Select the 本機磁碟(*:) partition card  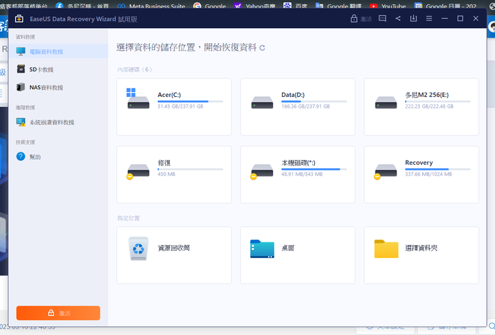(298, 174)
